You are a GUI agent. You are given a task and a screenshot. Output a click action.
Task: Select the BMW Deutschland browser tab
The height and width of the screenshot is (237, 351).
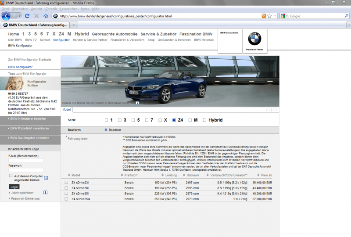coord(36,25)
